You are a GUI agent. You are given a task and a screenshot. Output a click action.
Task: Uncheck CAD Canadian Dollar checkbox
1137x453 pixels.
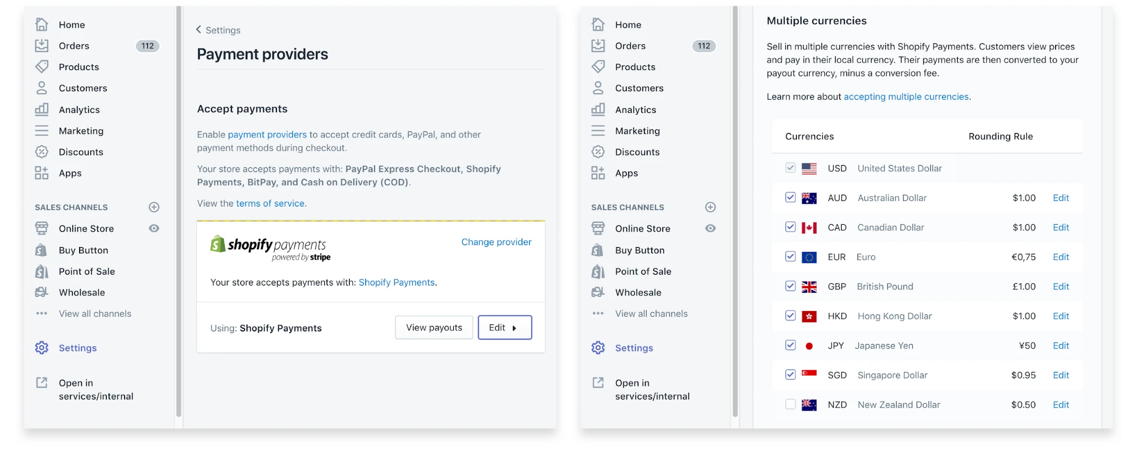click(x=790, y=227)
